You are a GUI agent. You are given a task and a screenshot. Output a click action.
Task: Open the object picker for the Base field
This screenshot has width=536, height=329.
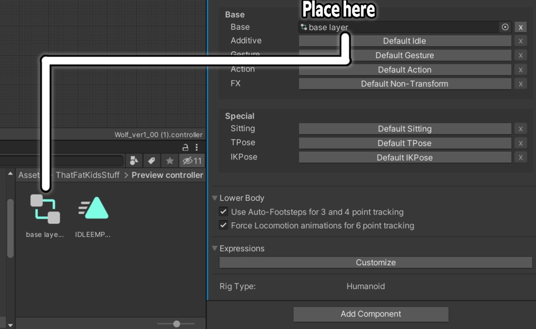pyautogui.click(x=504, y=27)
